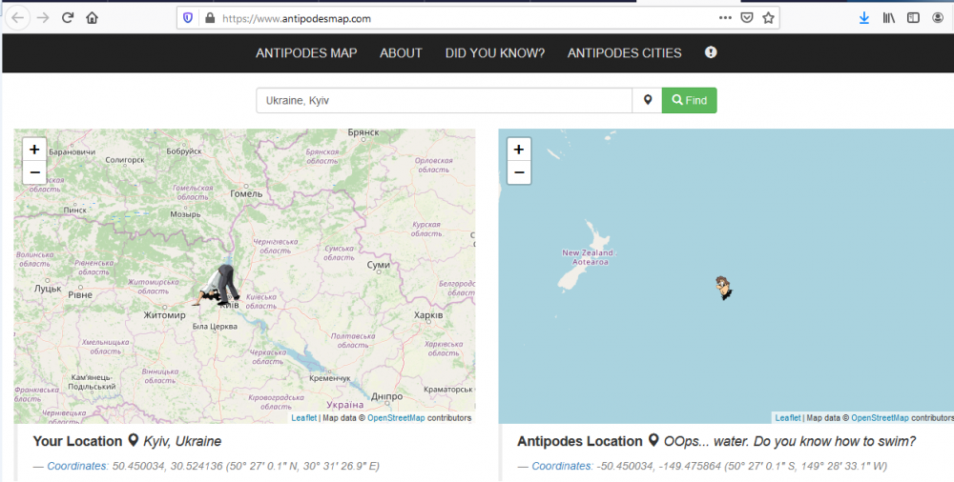Zoom out on the antipodes map

coord(519,172)
